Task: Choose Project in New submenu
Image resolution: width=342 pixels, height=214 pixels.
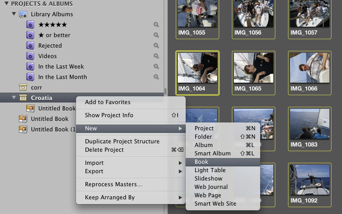Action: pos(223,128)
